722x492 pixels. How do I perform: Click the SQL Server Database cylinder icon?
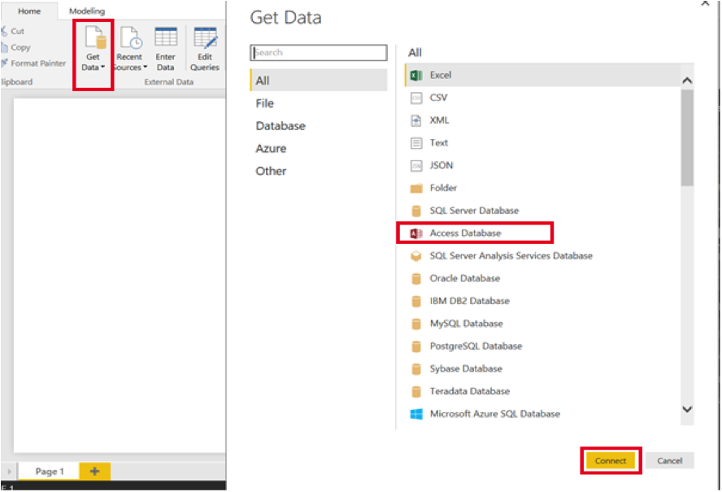(x=416, y=211)
